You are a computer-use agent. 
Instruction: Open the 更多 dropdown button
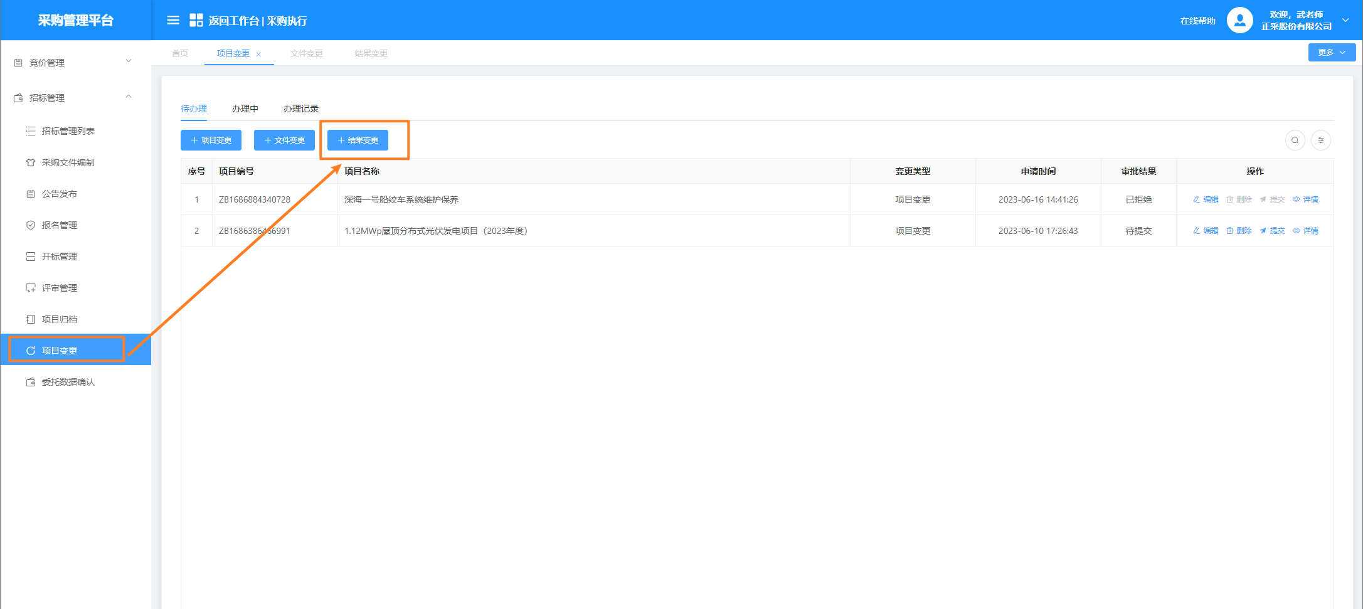(1331, 53)
